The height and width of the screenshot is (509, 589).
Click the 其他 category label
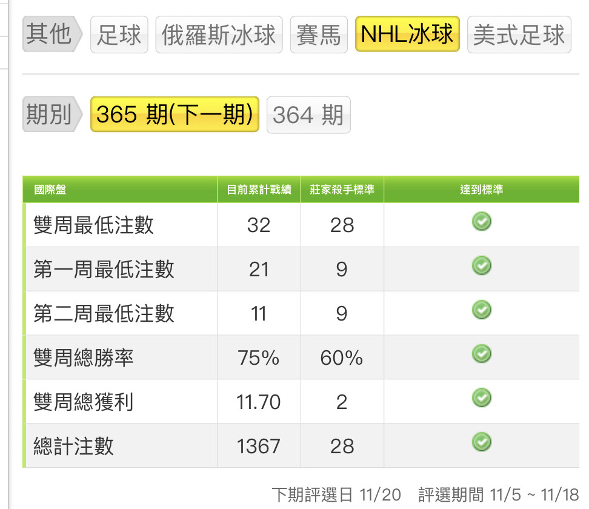click(x=52, y=34)
